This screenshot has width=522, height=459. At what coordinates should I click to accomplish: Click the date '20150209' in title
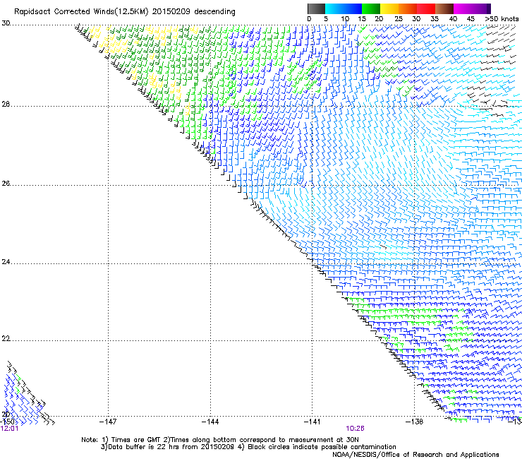click(x=171, y=12)
